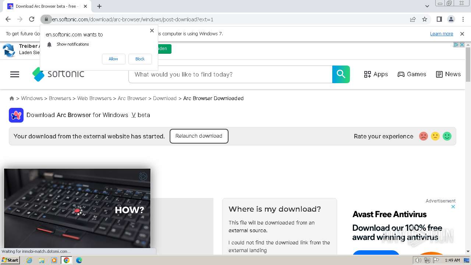Open Softonic hamburger menu
The height and width of the screenshot is (265, 471).
pos(15,74)
